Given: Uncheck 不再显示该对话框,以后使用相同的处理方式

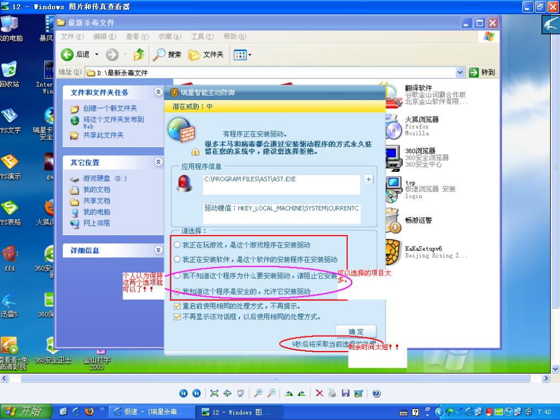Looking at the screenshot, I should 177,317.
